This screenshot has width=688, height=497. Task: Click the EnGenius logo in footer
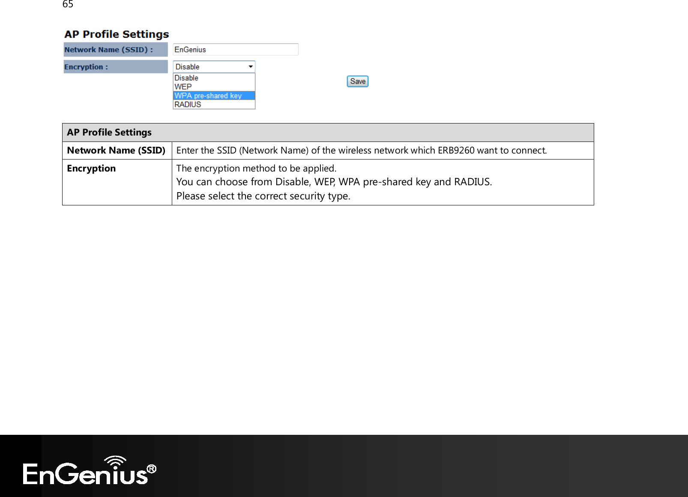coord(90,470)
